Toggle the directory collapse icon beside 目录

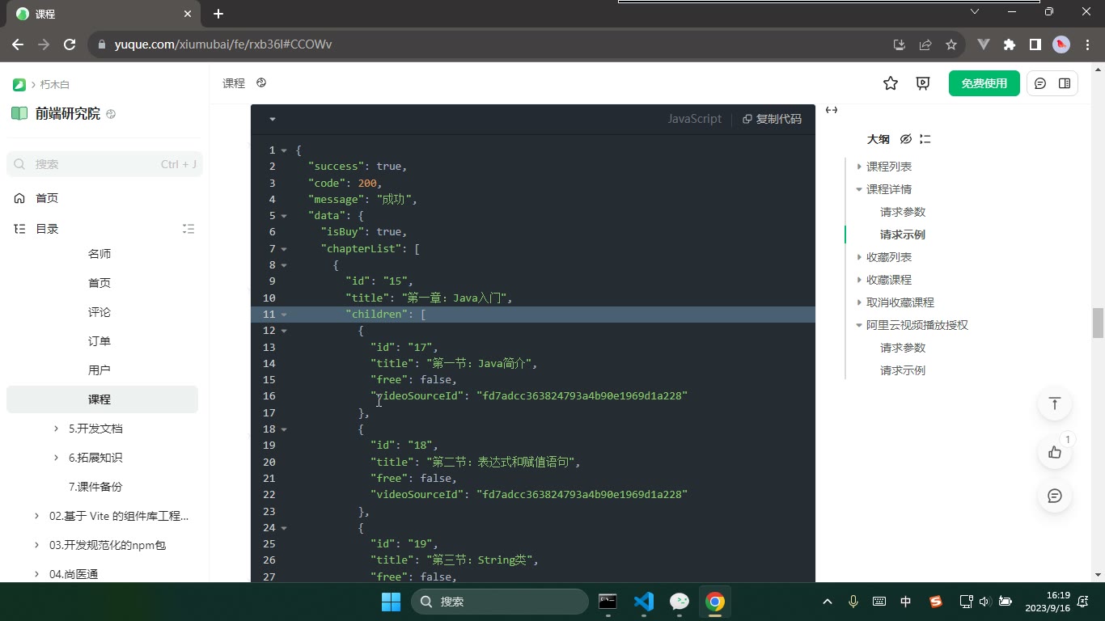pyautogui.click(x=188, y=229)
